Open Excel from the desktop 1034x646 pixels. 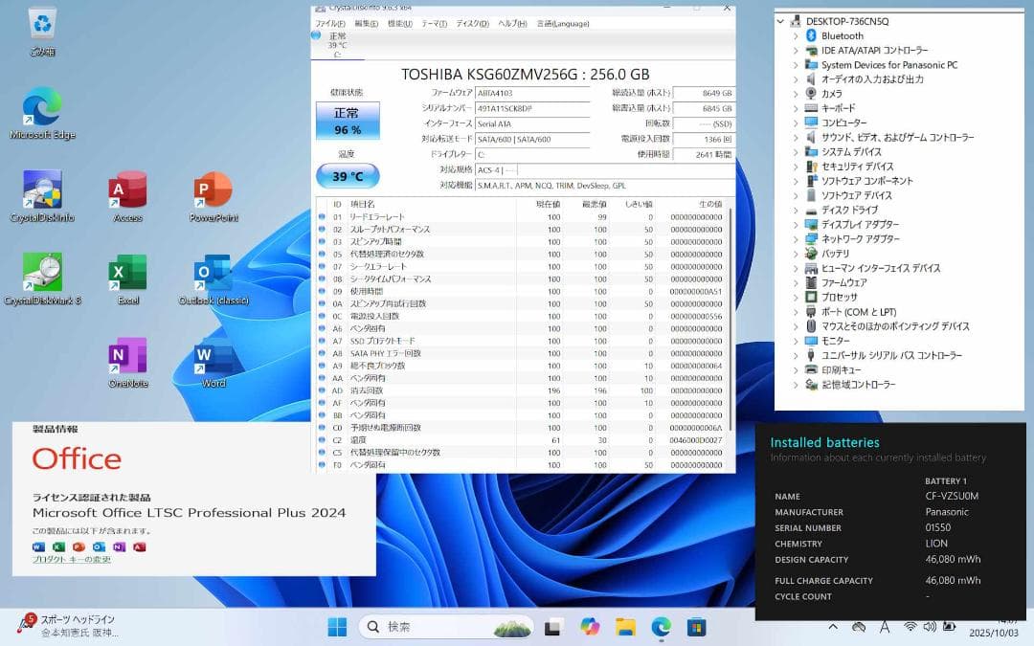[x=126, y=275]
